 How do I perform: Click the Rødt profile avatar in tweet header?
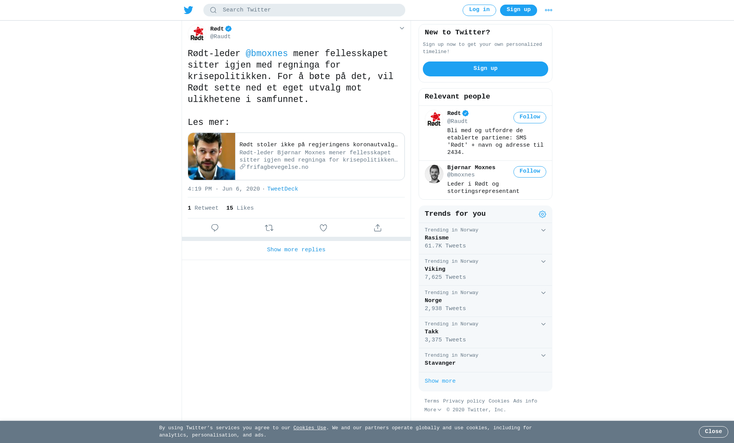pyautogui.click(x=197, y=33)
